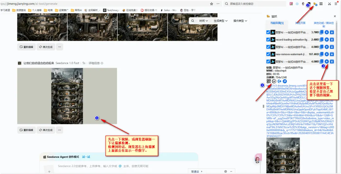Open the 个人博客 bookmark folder
Image resolution: width=341 pixels, height=174 pixels.
pyautogui.click(x=35, y=10)
